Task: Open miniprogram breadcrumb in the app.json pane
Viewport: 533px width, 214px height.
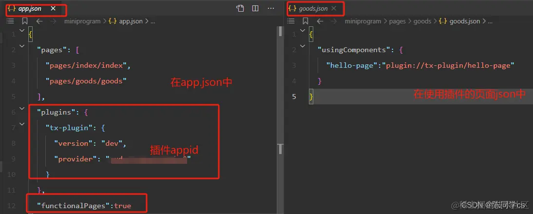Action: click(82, 21)
